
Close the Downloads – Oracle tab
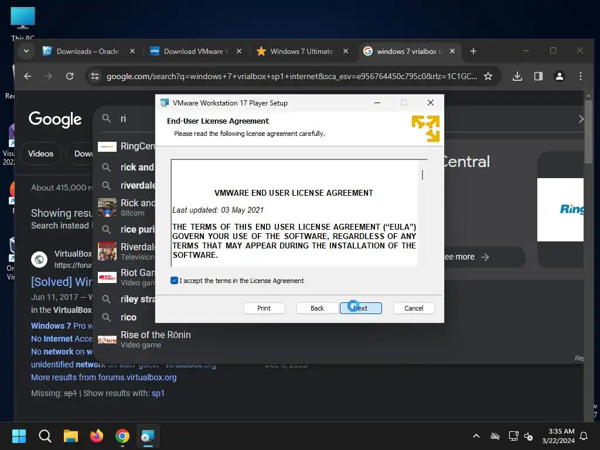(x=132, y=52)
